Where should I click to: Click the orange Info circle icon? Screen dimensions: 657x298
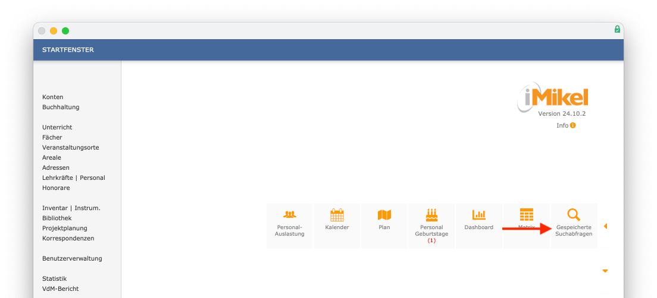tap(572, 125)
